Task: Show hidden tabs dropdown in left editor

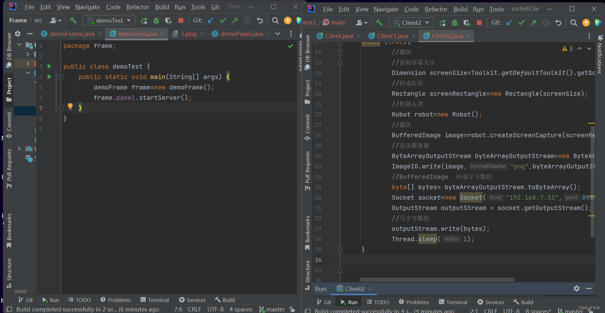Action: click(278, 34)
